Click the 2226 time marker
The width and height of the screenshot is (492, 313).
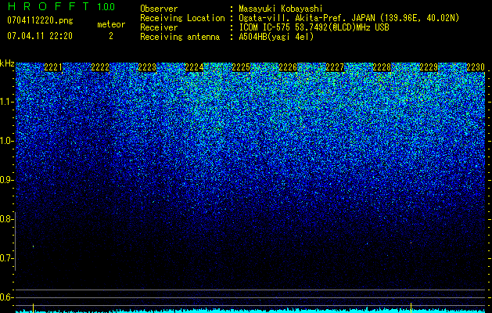[288, 67]
